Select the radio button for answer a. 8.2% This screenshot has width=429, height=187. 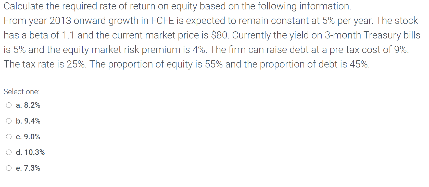(9, 105)
